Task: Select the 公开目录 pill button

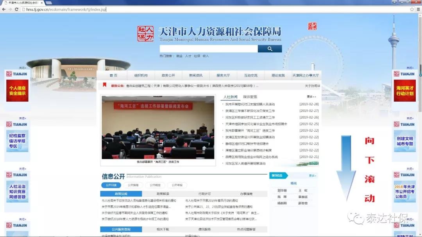Action: pyautogui.click(x=111, y=185)
